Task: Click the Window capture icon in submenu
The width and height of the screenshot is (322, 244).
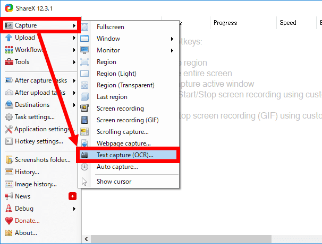Action: coord(84,39)
